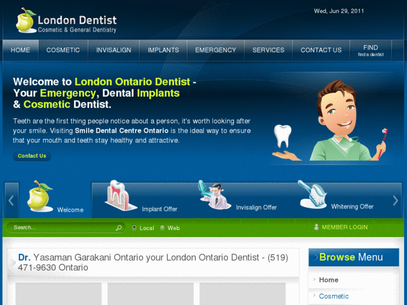Go to the EMERGENCY navigation tab
Image resolution: width=407 pixels, height=305 pixels.
(x=216, y=50)
